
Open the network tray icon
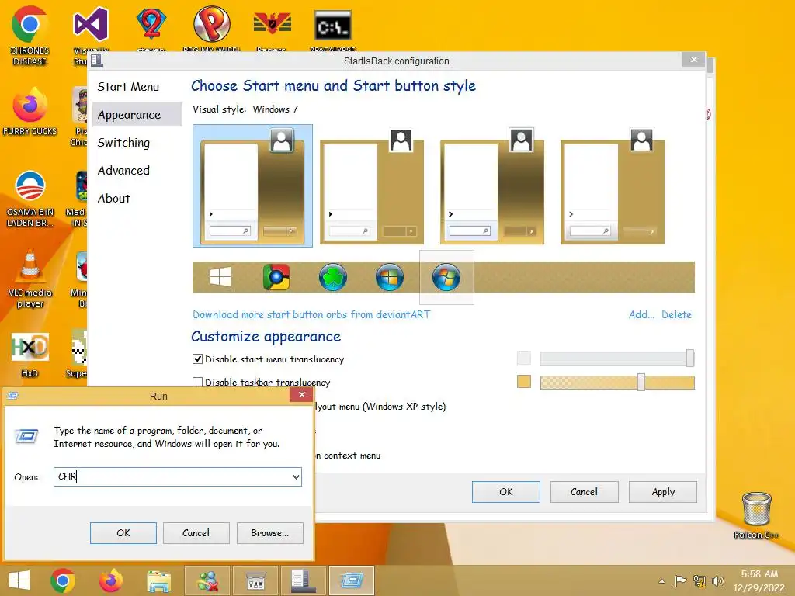tap(700, 580)
